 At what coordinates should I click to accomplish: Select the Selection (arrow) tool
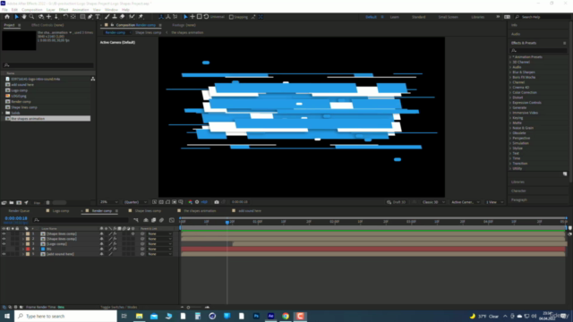(16, 17)
